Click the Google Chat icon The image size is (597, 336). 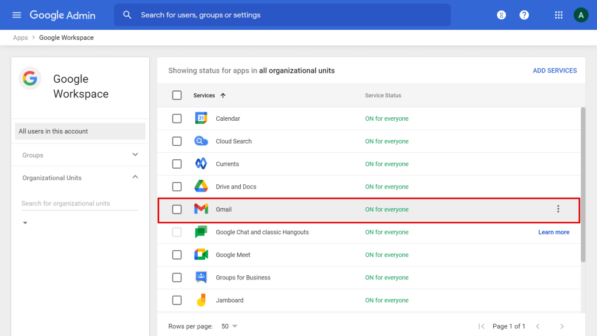tap(201, 232)
